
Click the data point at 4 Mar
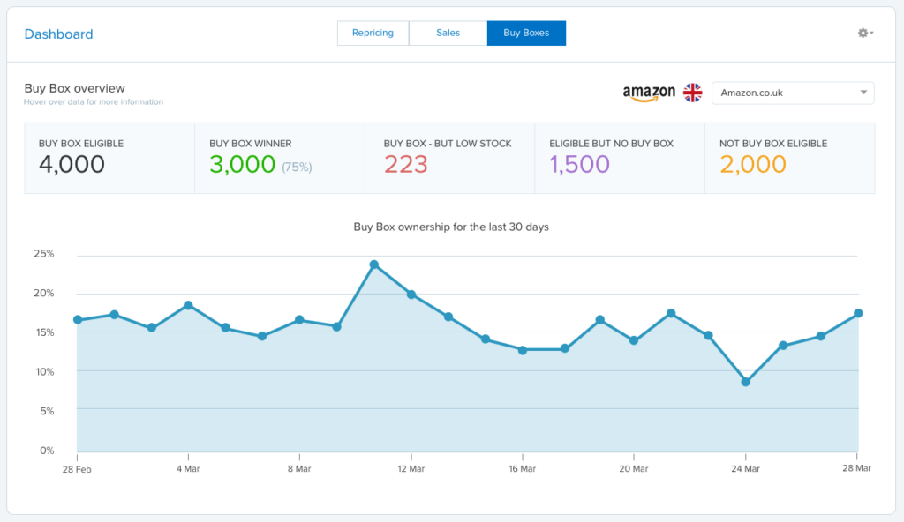(x=188, y=305)
